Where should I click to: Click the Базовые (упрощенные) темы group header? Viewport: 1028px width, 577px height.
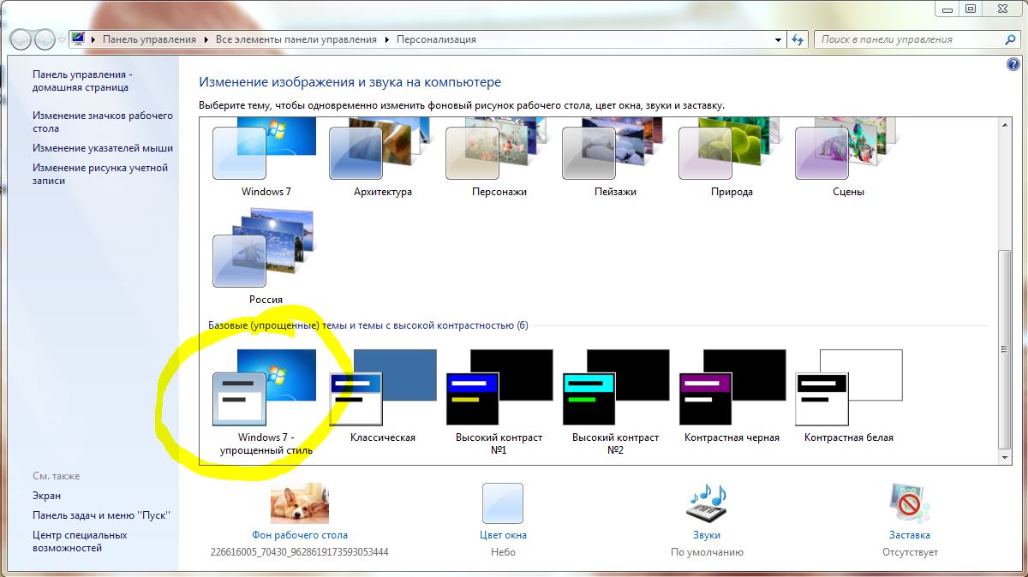tap(368, 325)
